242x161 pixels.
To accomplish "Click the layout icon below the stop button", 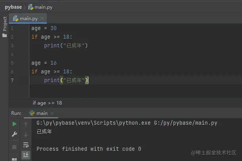I will [x=14, y=159].
